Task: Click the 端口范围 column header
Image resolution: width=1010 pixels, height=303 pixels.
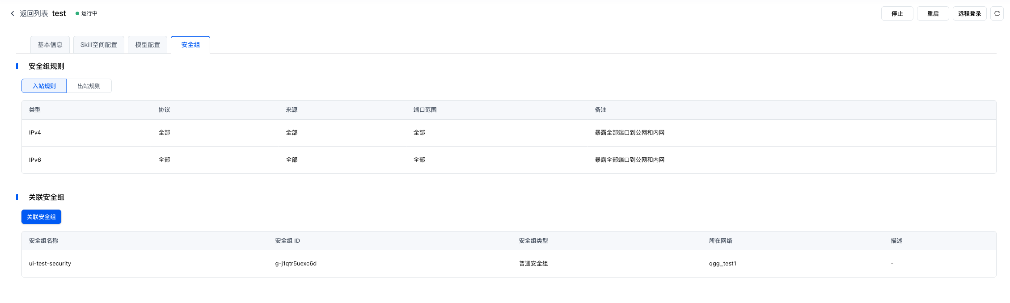Action: [x=425, y=110]
